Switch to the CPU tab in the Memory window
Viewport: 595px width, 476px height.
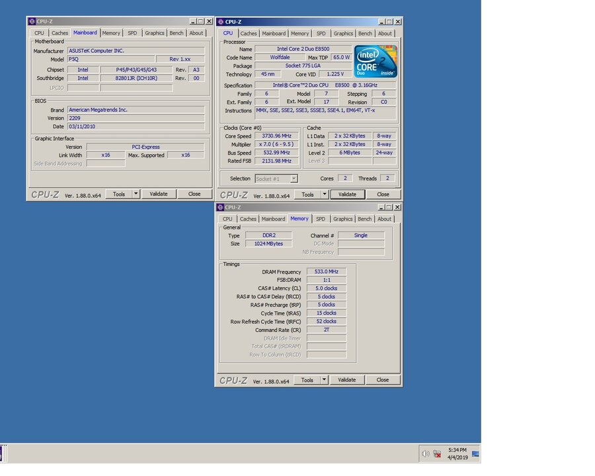click(x=227, y=219)
